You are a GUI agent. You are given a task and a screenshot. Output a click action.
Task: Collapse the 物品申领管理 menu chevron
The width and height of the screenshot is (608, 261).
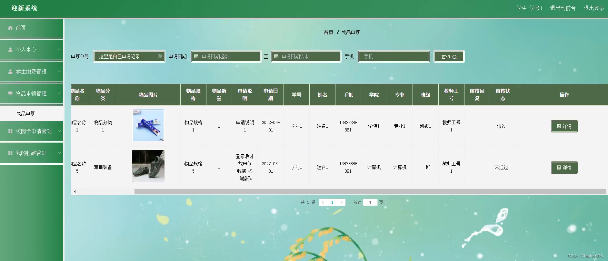point(59,93)
